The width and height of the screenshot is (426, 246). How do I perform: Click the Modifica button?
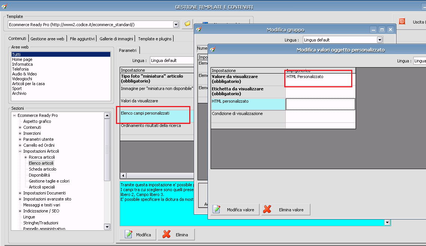coord(138,234)
